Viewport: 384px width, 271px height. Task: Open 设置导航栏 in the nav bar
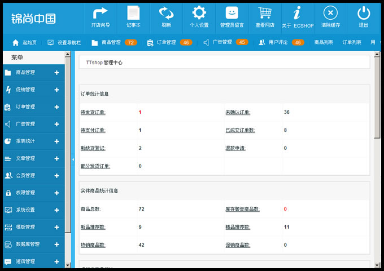point(64,42)
